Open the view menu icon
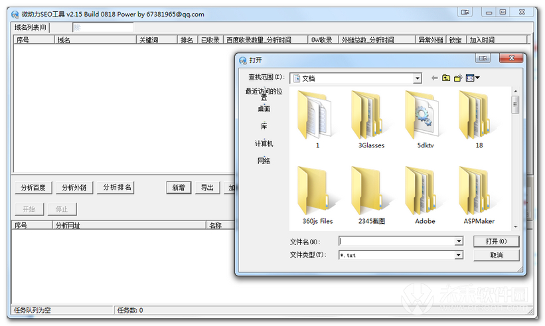545x326 pixels. point(472,78)
